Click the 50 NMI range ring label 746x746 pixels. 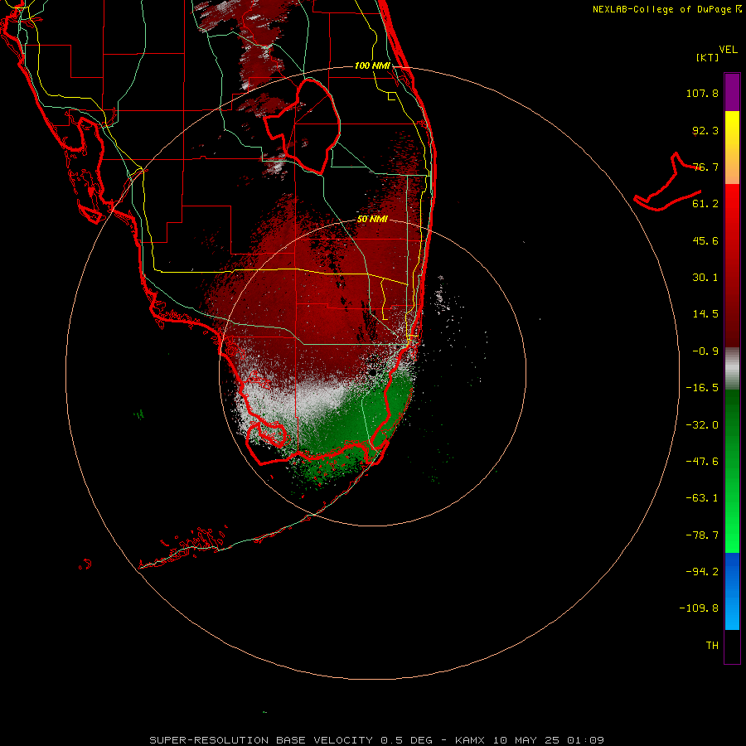(372, 220)
